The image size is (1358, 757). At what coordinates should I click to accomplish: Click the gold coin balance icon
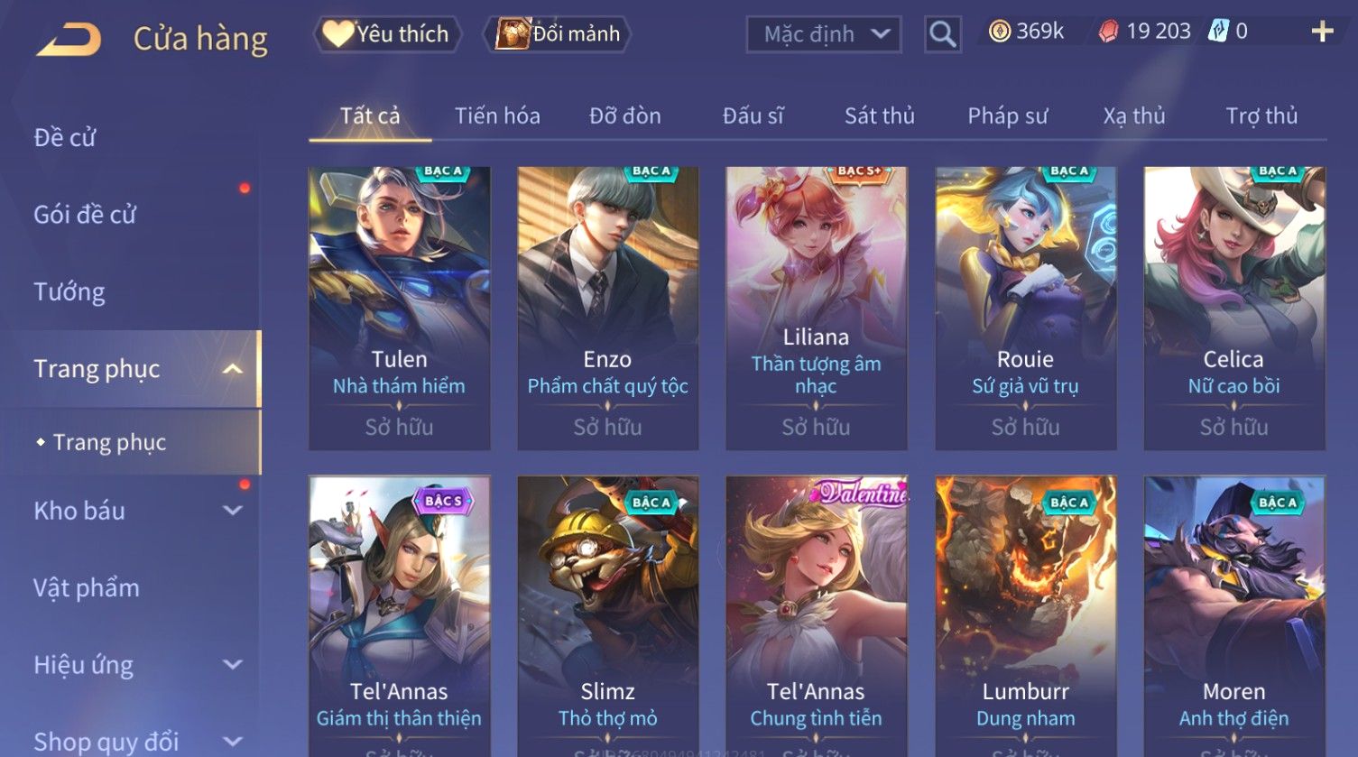pos(999,32)
